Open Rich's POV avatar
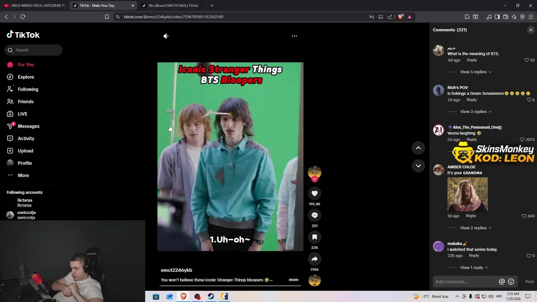Screen dimensions: 537x302 [438, 90]
